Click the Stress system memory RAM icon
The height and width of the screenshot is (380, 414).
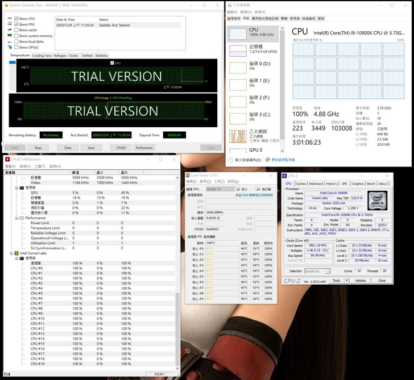pos(9,36)
